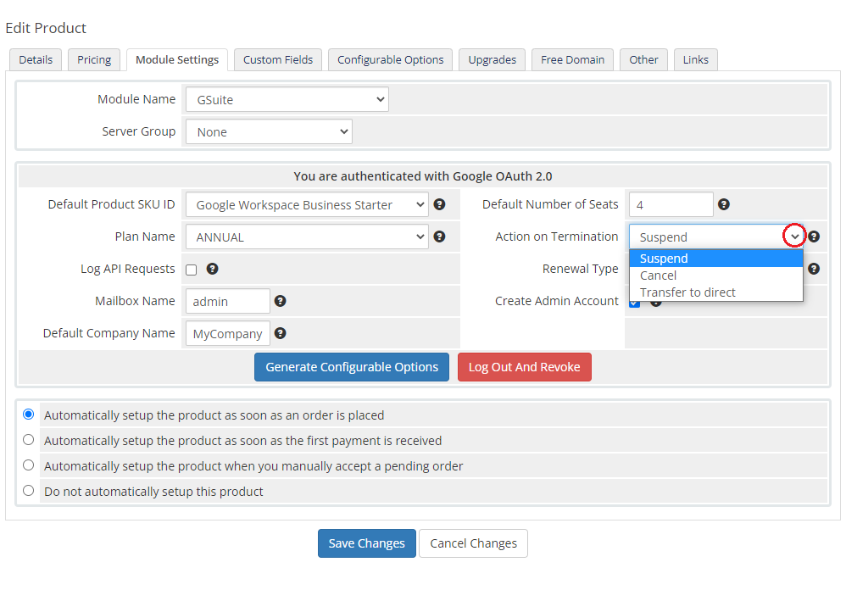Click Generate Configurable Options button
Image resolution: width=846 pixels, height=590 pixels.
(352, 367)
